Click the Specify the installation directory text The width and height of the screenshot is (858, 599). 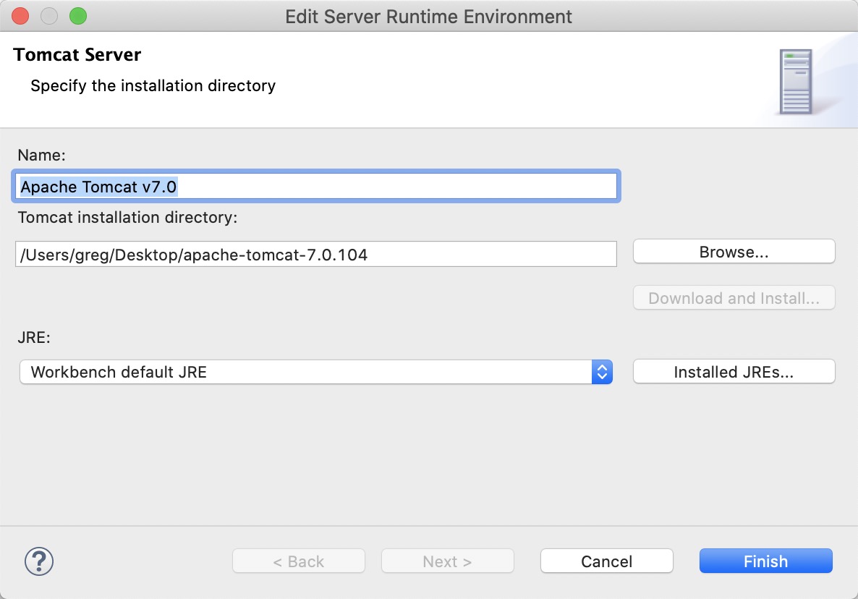pos(153,86)
